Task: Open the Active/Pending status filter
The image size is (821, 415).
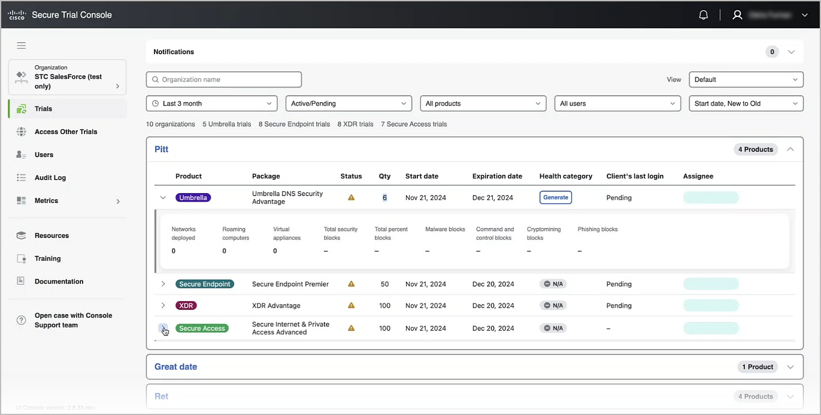Action: (x=349, y=104)
